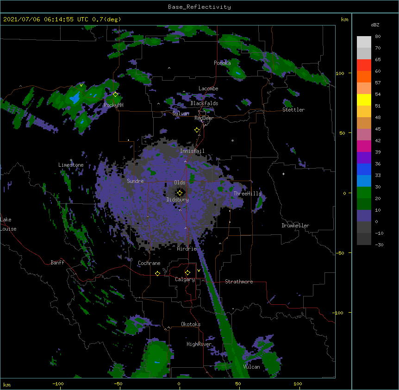Select the yellow diamond marker below Cochrane

(157, 273)
